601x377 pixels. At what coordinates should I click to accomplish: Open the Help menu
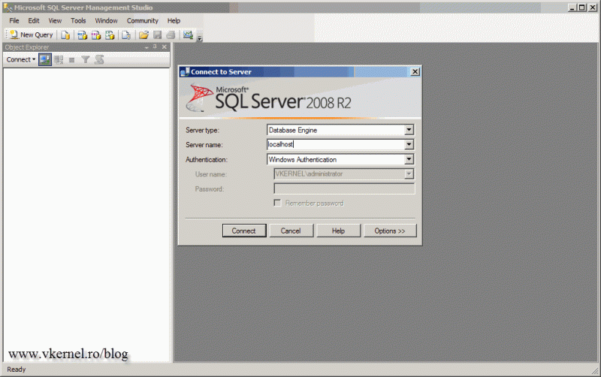[174, 21]
